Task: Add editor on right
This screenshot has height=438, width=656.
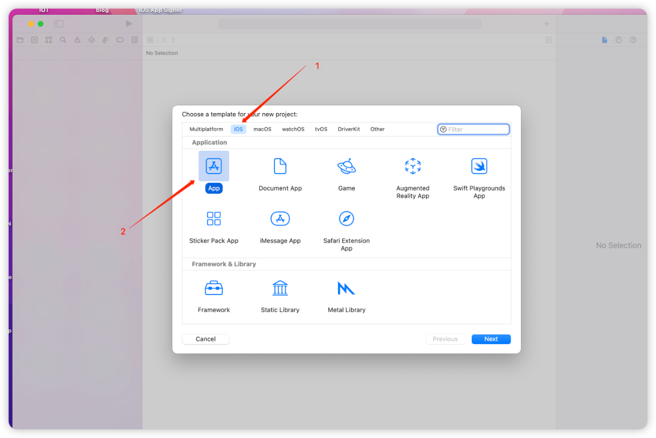Action: pos(549,40)
